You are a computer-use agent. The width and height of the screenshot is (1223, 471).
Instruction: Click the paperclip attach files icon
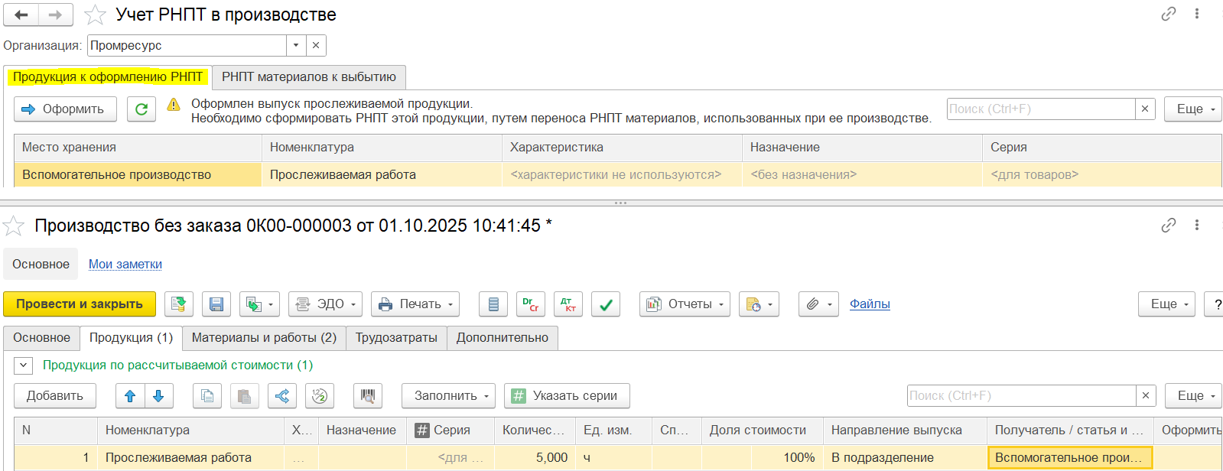[x=819, y=304]
